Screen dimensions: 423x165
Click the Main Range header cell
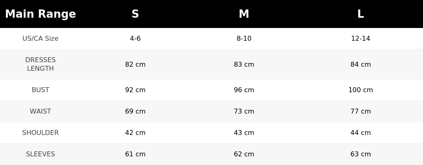(x=40, y=14)
